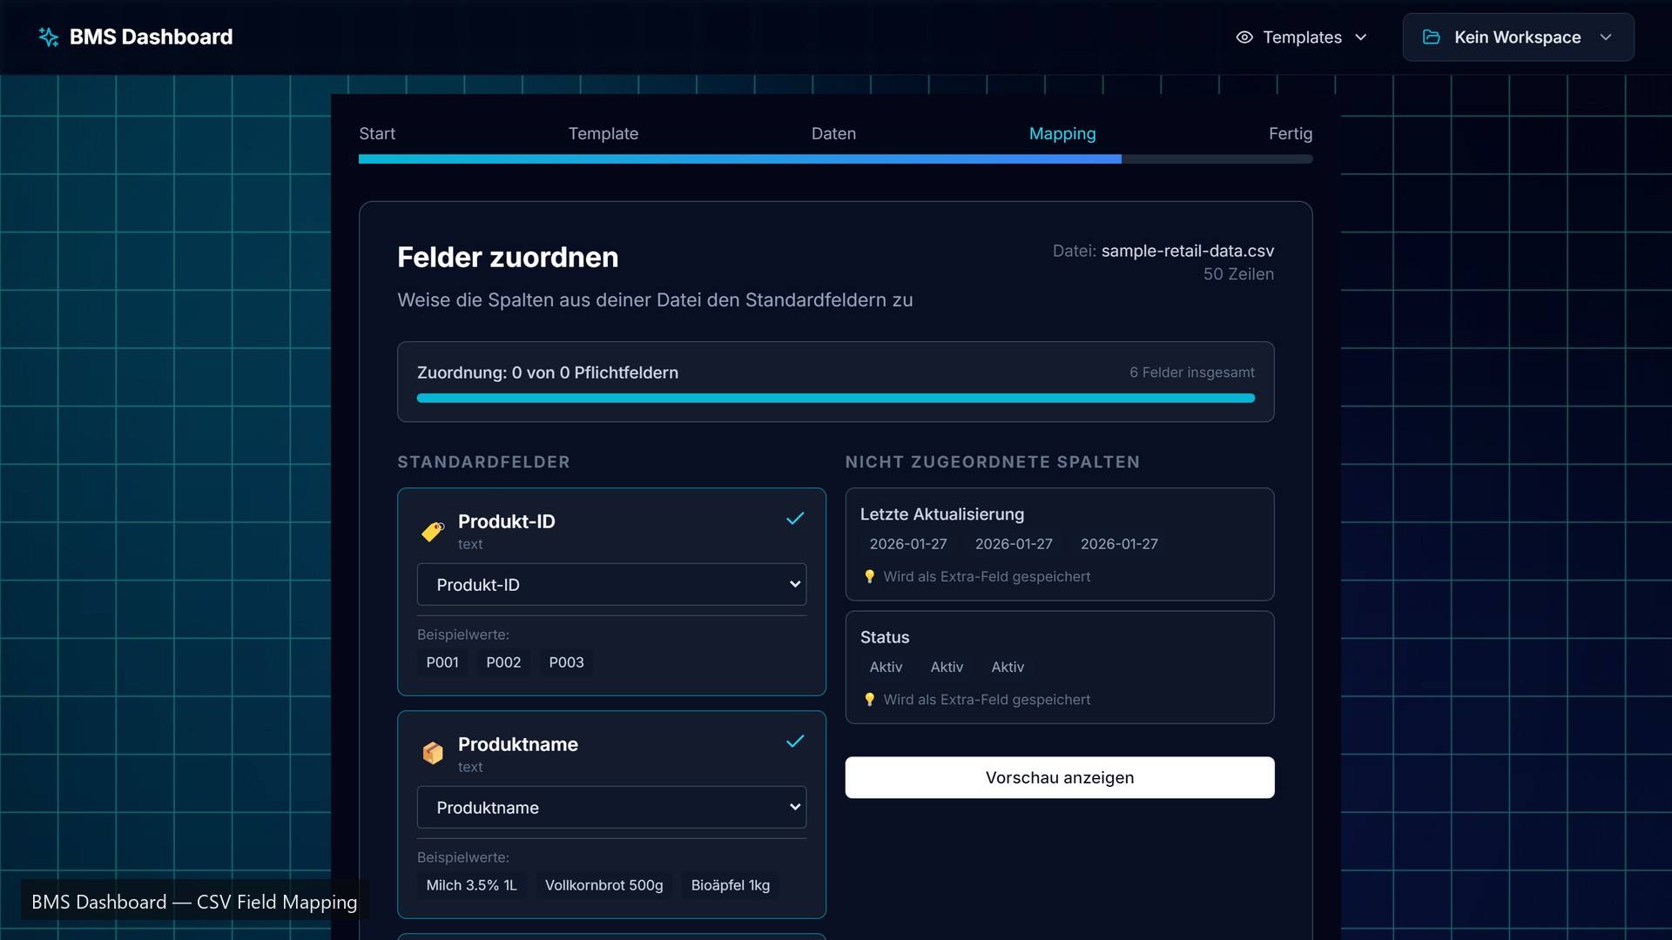Click the checkmark on the Produkt-ID card
1672x940 pixels.
click(795, 519)
